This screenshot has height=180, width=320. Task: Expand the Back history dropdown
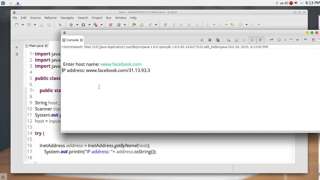tap(246, 25)
